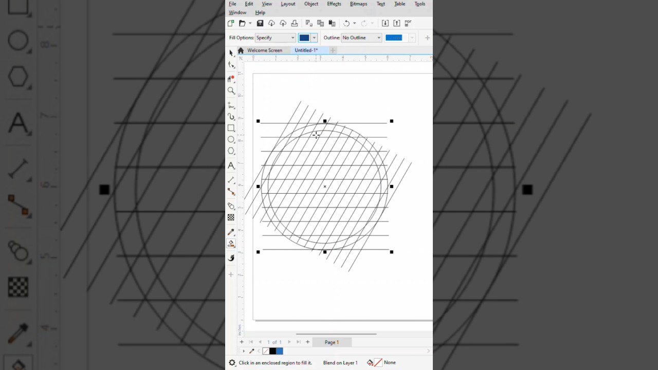Select the Blend effects tool
This screenshot has height=370, width=658.
[x=231, y=206]
